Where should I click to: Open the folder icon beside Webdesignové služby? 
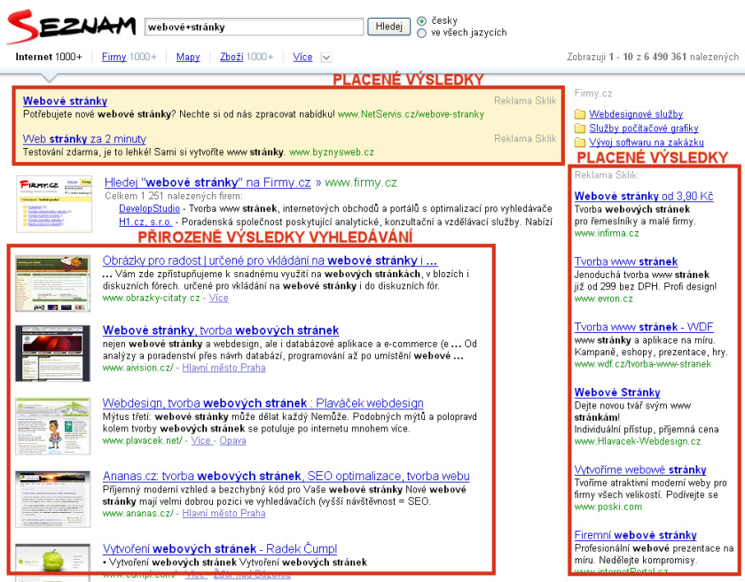[x=580, y=114]
